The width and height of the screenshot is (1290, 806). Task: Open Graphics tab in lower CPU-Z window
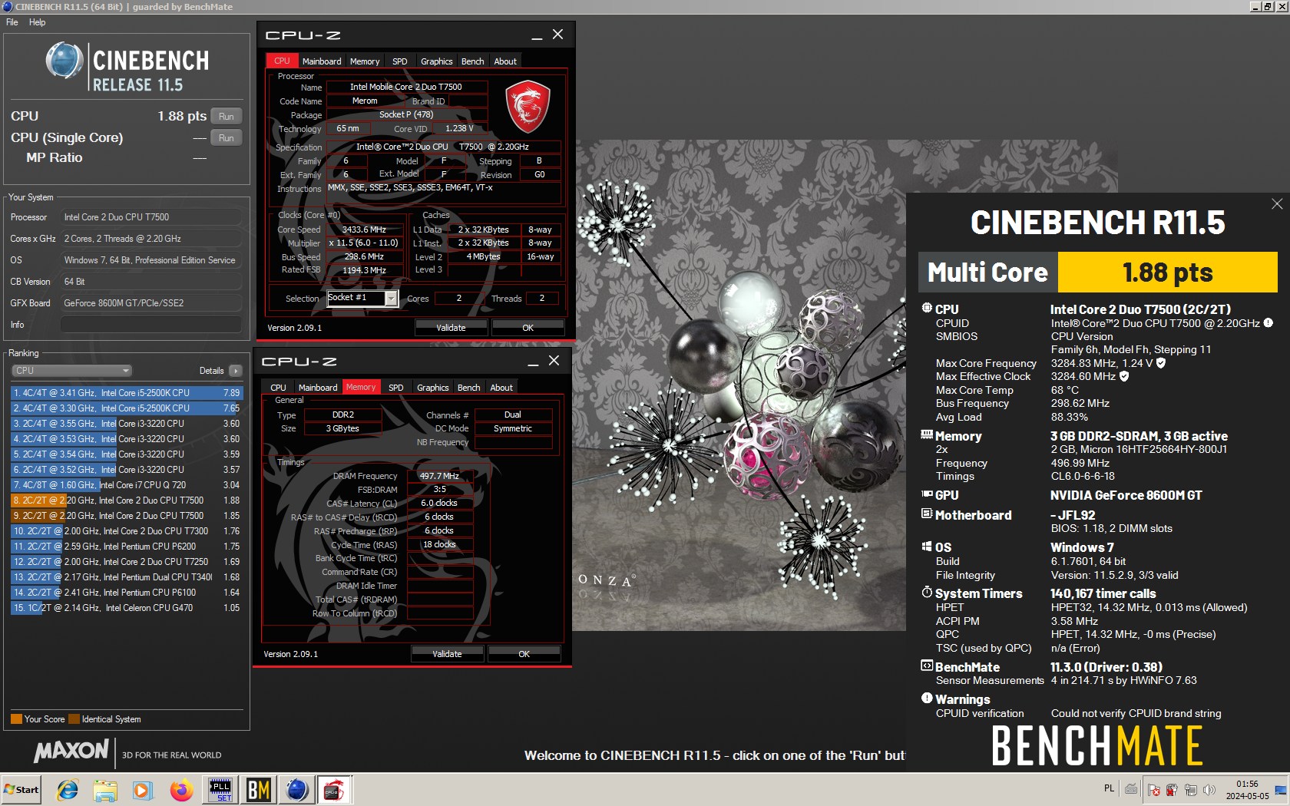(432, 388)
